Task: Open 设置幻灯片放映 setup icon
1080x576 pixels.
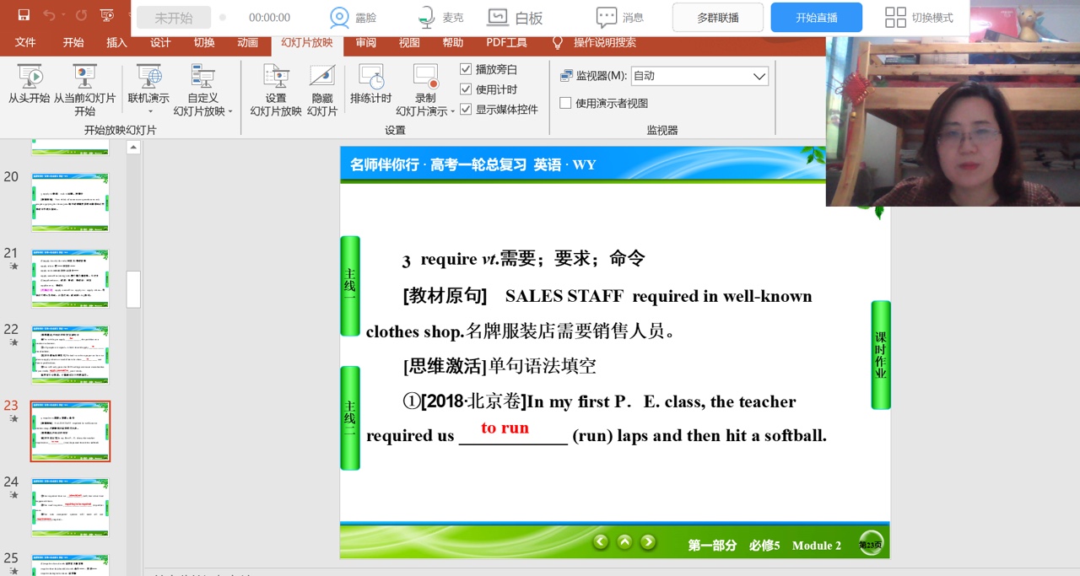Action: coord(276,78)
